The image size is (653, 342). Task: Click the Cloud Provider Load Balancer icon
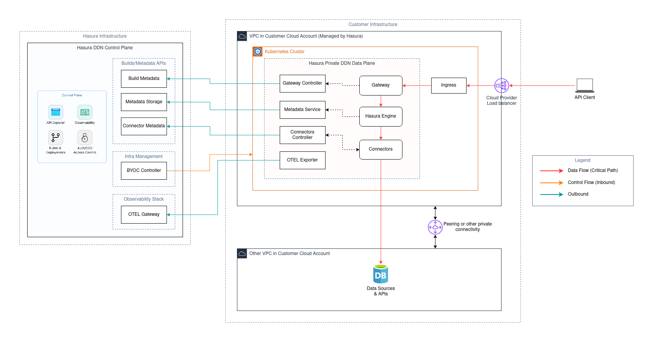pos(502,86)
